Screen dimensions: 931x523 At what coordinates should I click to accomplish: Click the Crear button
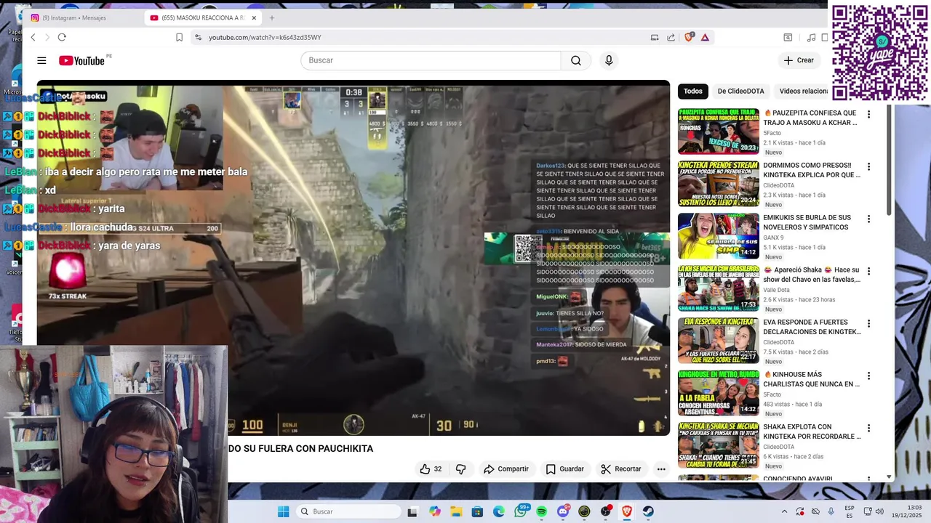(x=799, y=60)
